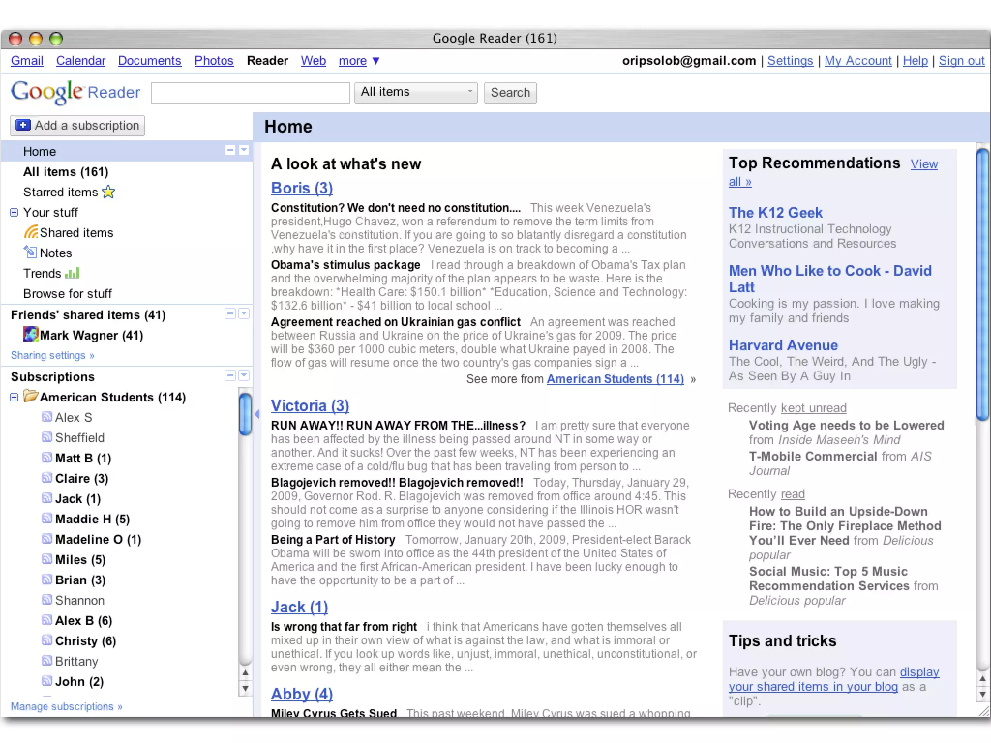Open the Boris (3) feed link

(x=302, y=188)
